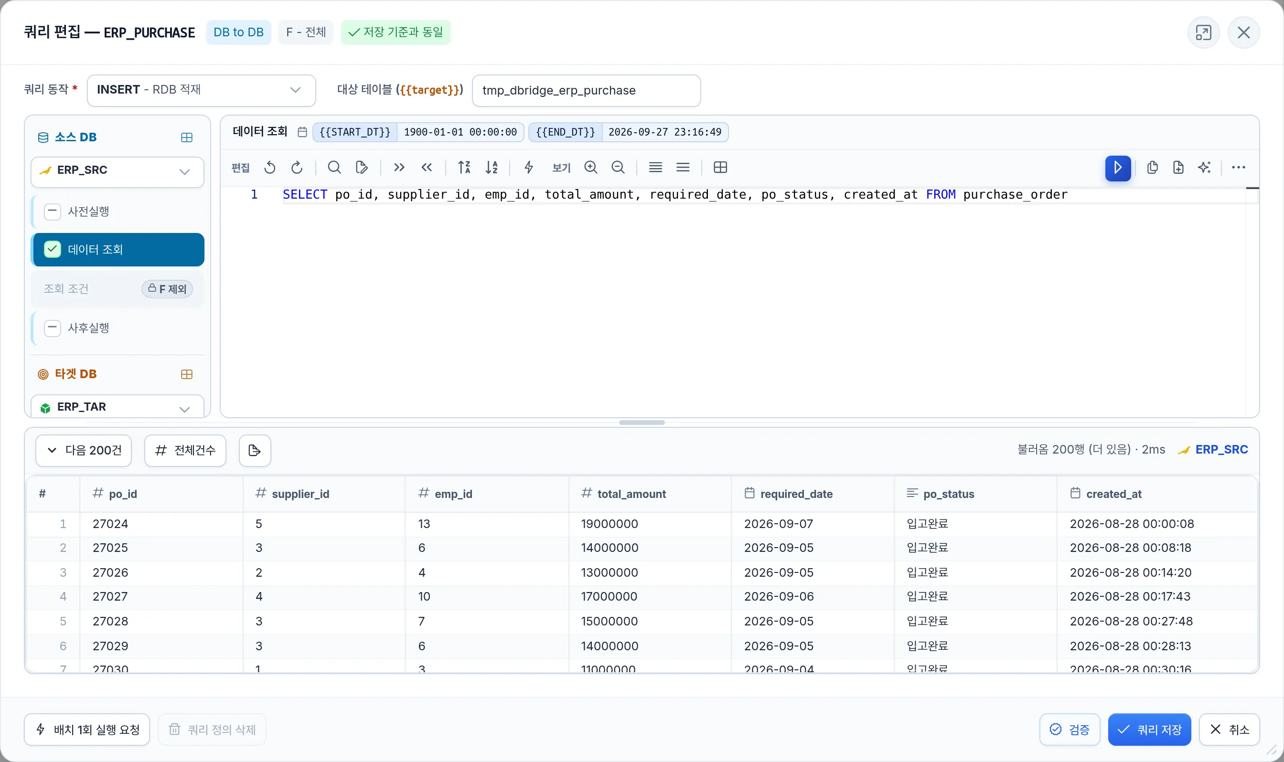Close the query edit dialog
The image size is (1284, 762).
pos(1243,32)
